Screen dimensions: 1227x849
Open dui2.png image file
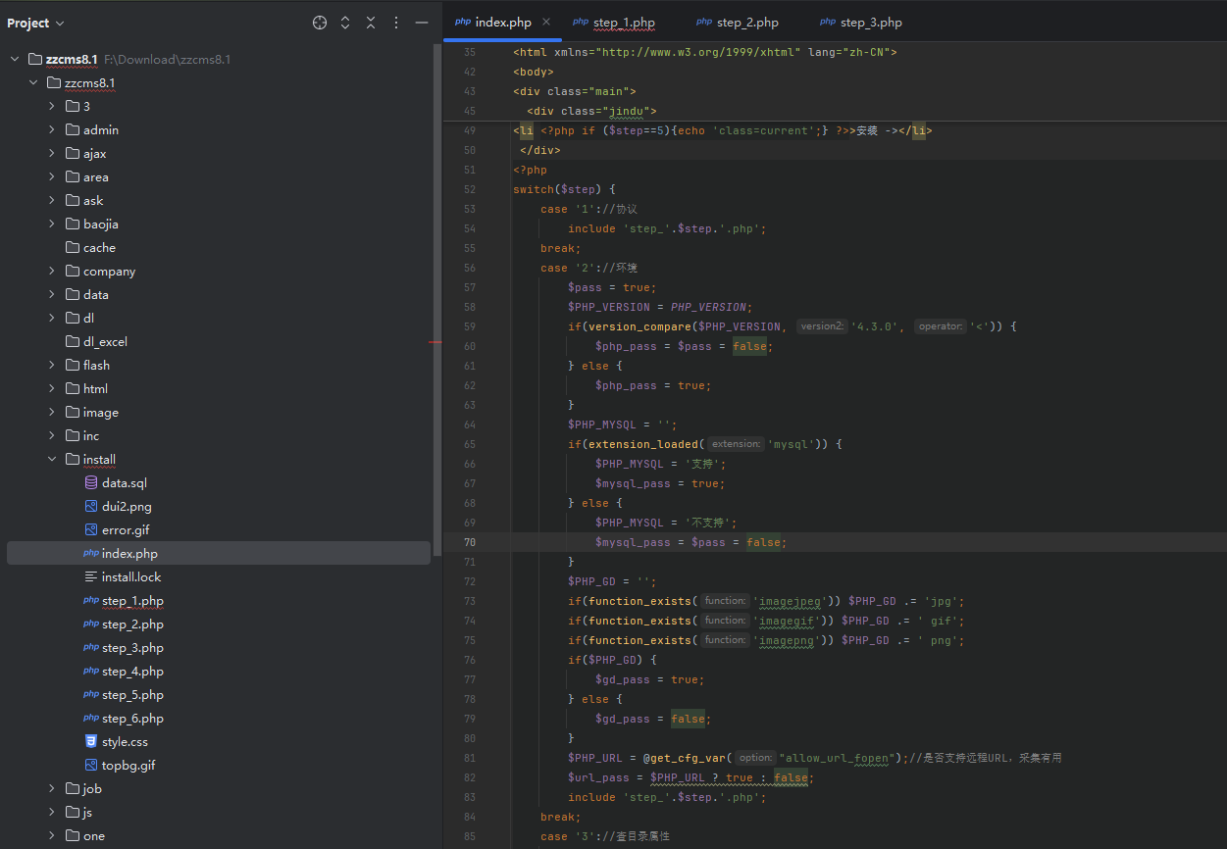[127, 507]
